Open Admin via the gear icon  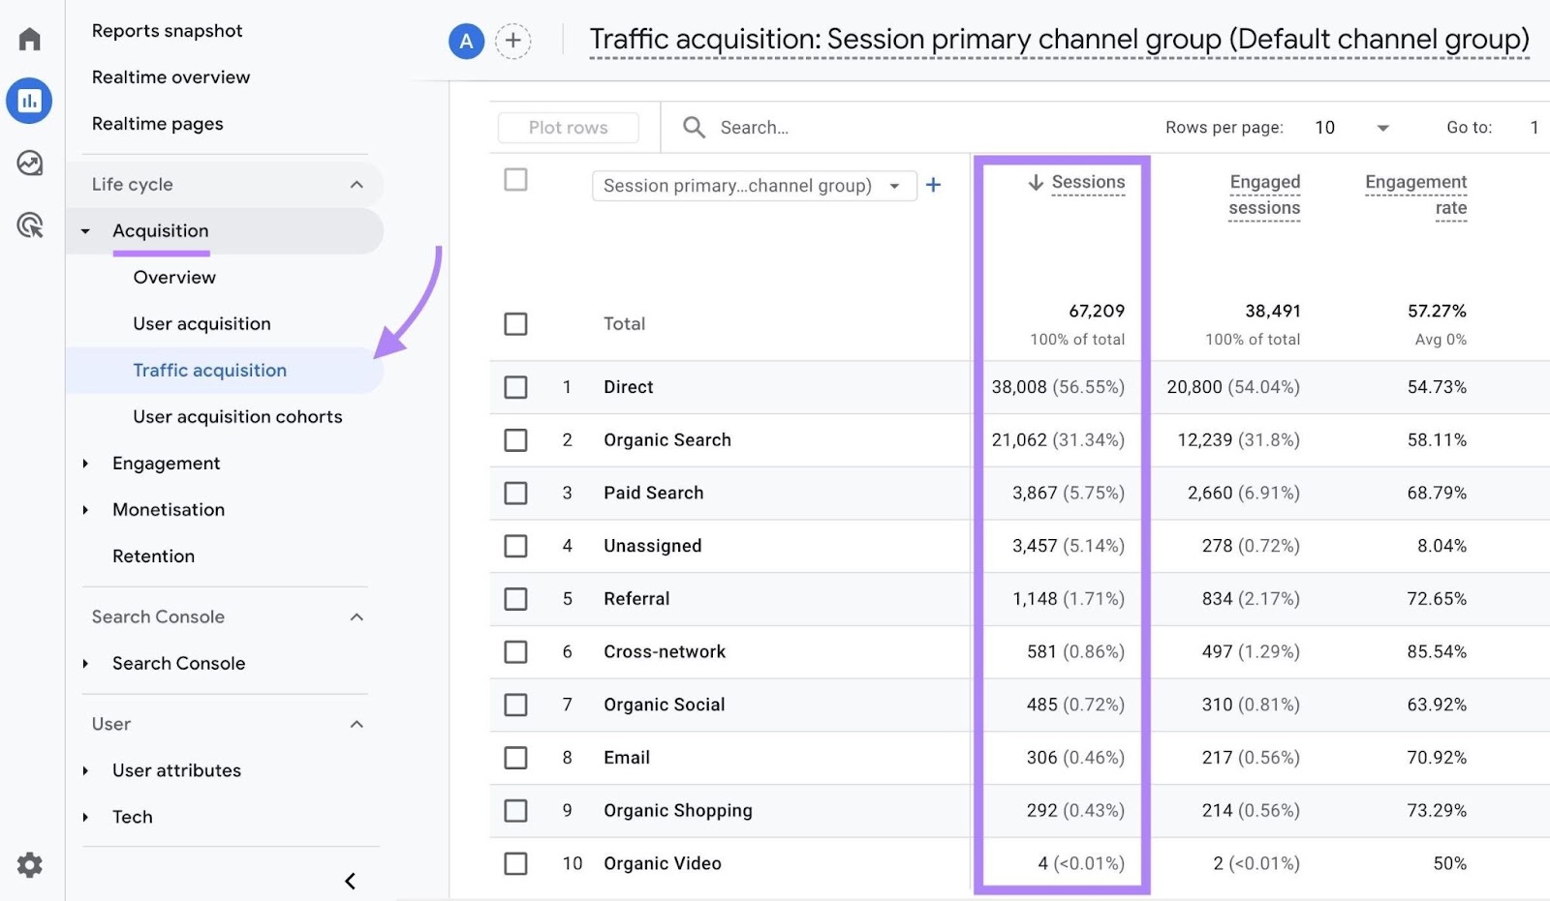tap(29, 864)
